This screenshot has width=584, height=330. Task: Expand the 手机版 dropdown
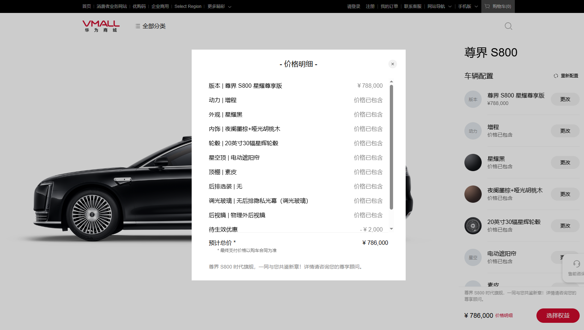[x=468, y=6]
